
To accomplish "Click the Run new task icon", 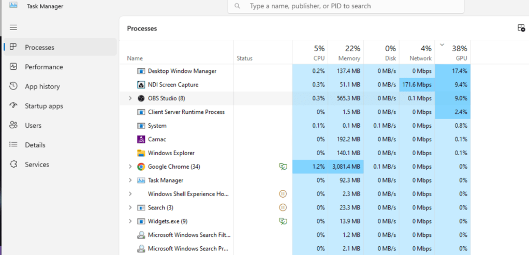I will 521,28.
